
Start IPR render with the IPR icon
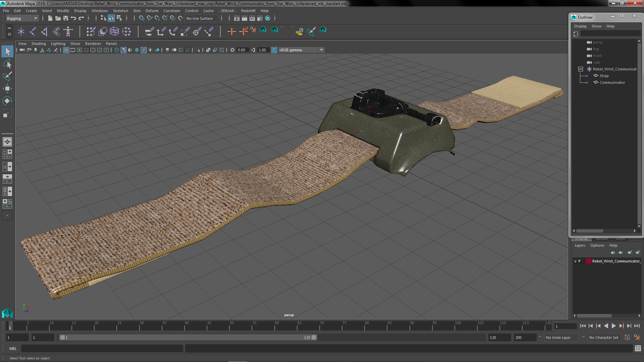tap(252, 18)
